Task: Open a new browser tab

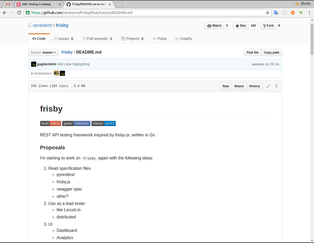Action: tap(119, 4)
